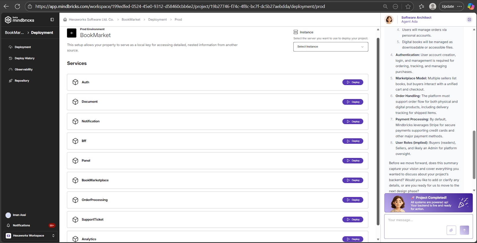477x243 pixels.
Task: Click the Your message input field
Action: click(416, 220)
